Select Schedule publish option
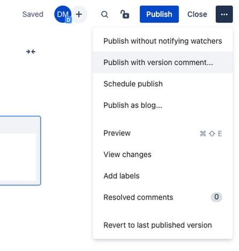The width and height of the screenshot is (239, 251). [x=163, y=84]
